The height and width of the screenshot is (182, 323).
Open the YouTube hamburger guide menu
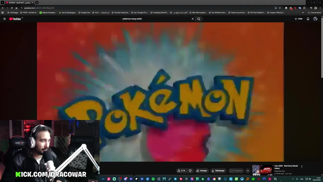(x=4, y=19)
